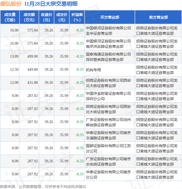Click the 成交额(万元) column header

(x=29, y=17)
